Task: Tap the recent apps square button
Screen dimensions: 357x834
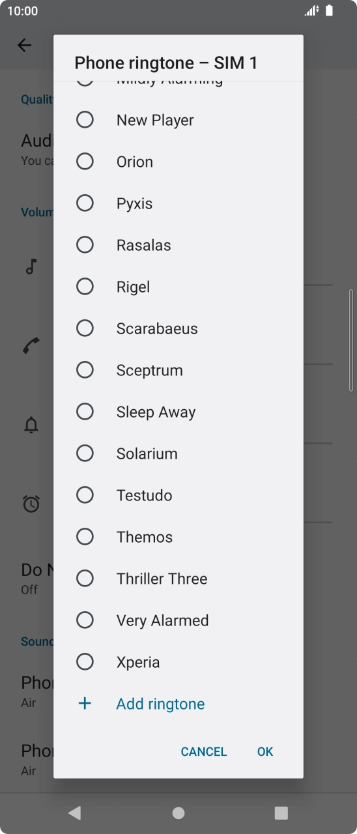Action: pos(281,812)
